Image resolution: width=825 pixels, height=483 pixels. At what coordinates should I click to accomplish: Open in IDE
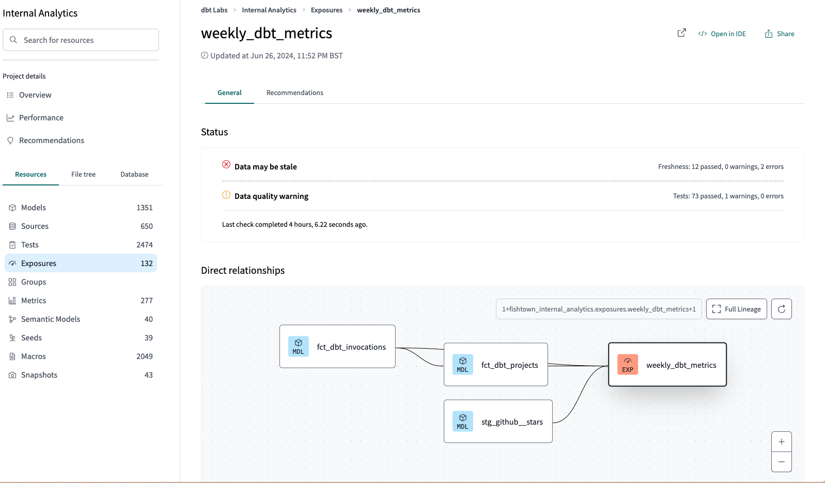(x=722, y=34)
